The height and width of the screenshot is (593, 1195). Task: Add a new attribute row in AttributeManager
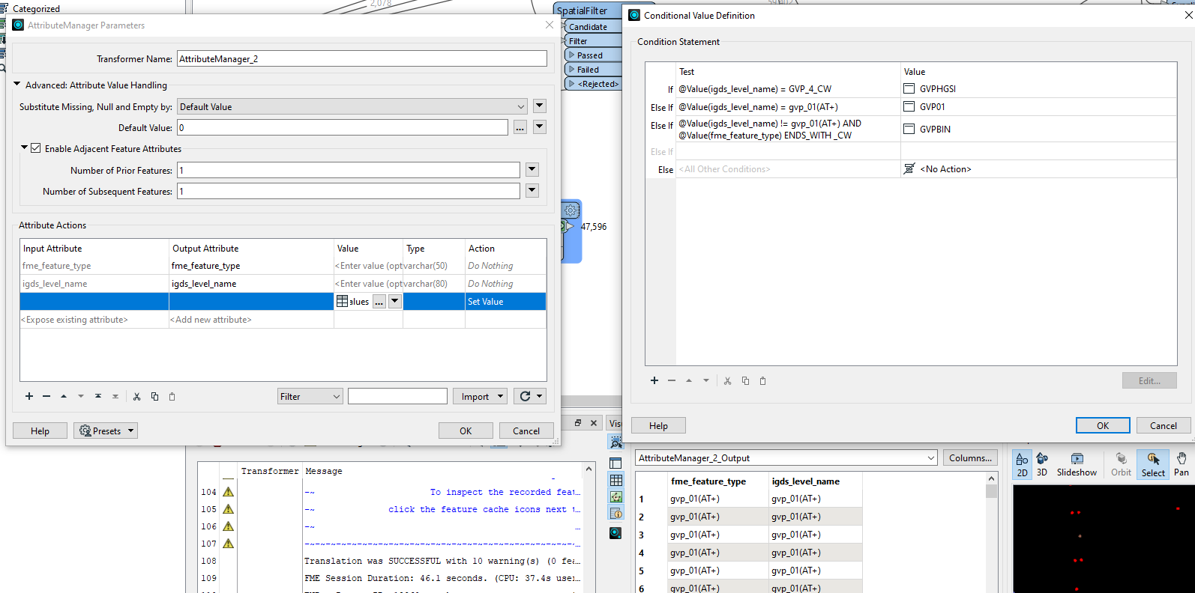click(x=29, y=397)
